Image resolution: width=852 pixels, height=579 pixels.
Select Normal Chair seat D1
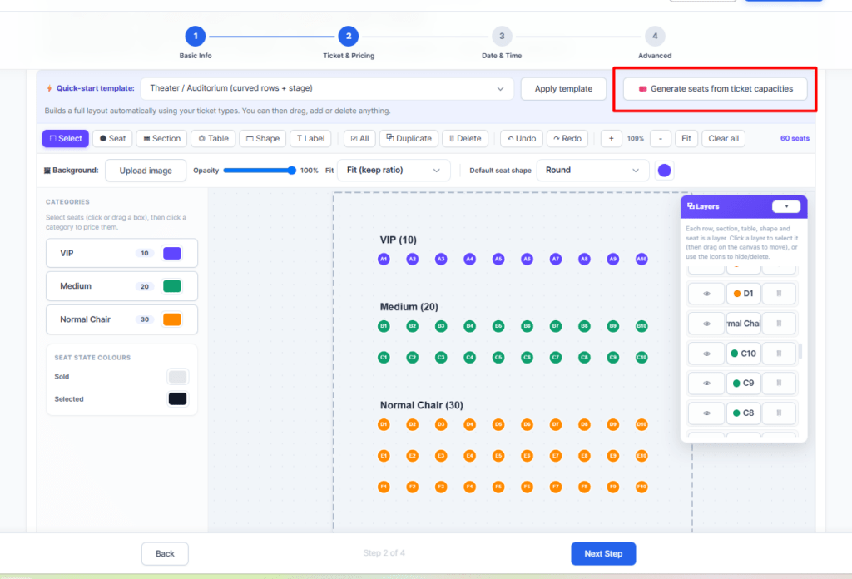pos(384,424)
